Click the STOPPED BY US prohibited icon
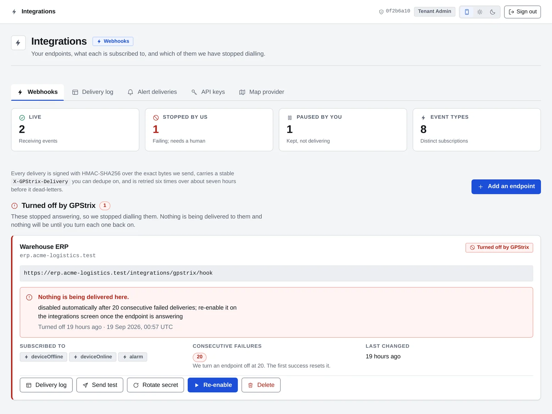 tap(156, 118)
